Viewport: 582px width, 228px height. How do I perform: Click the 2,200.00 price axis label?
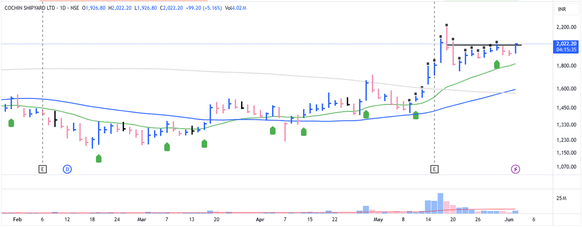click(x=566, y=28)
